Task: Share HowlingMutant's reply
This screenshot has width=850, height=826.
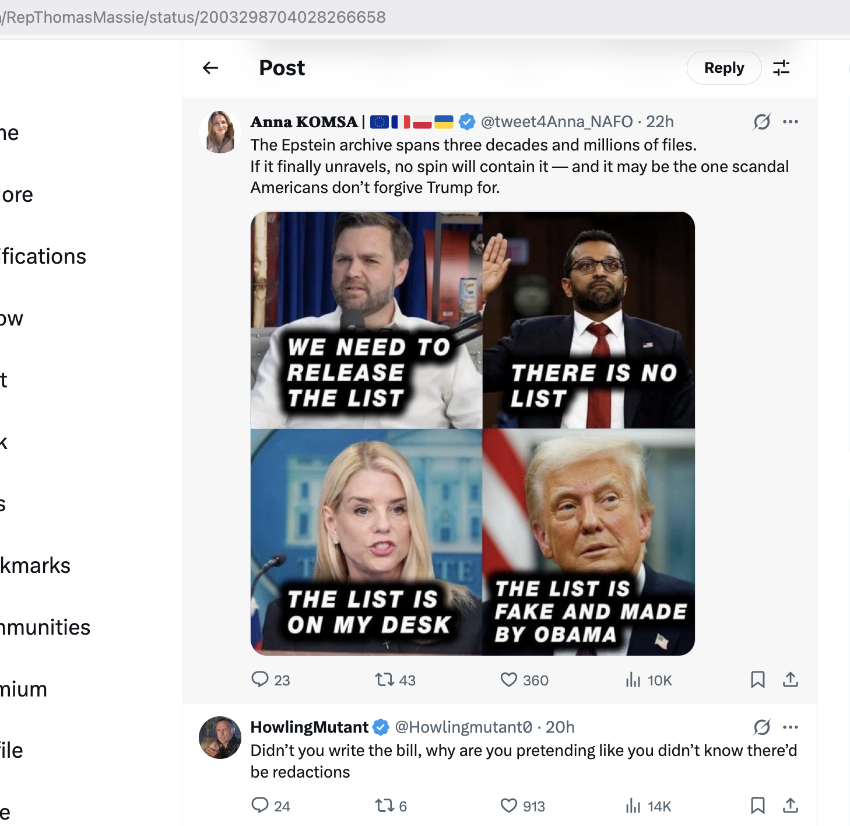Action: (791, 806)
